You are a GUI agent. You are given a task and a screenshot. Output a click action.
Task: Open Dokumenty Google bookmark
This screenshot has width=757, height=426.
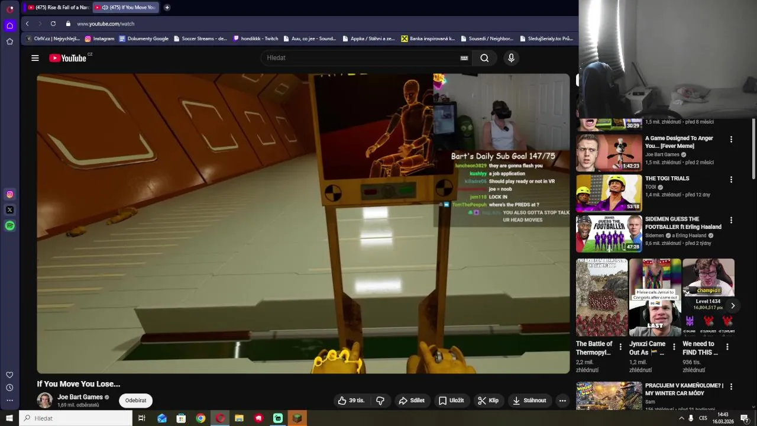coord(144,38)
